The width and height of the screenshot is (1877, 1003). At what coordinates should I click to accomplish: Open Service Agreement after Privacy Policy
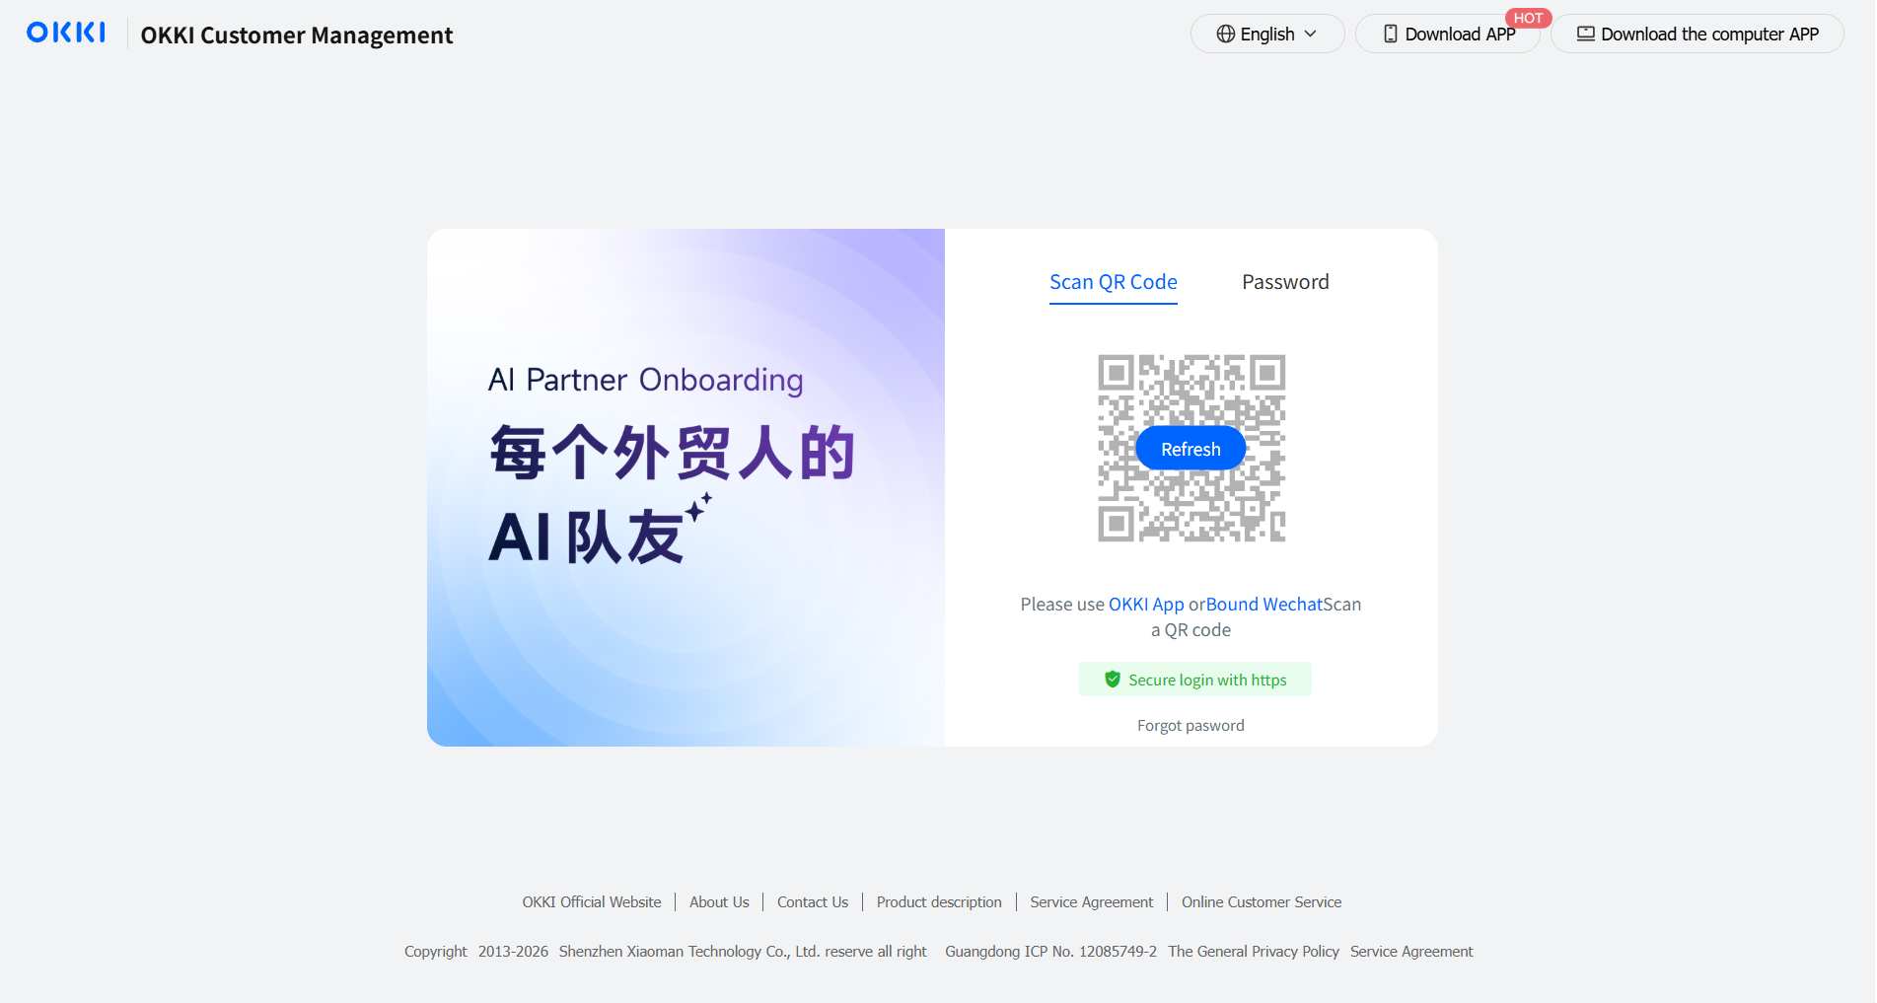[1411, 952]
